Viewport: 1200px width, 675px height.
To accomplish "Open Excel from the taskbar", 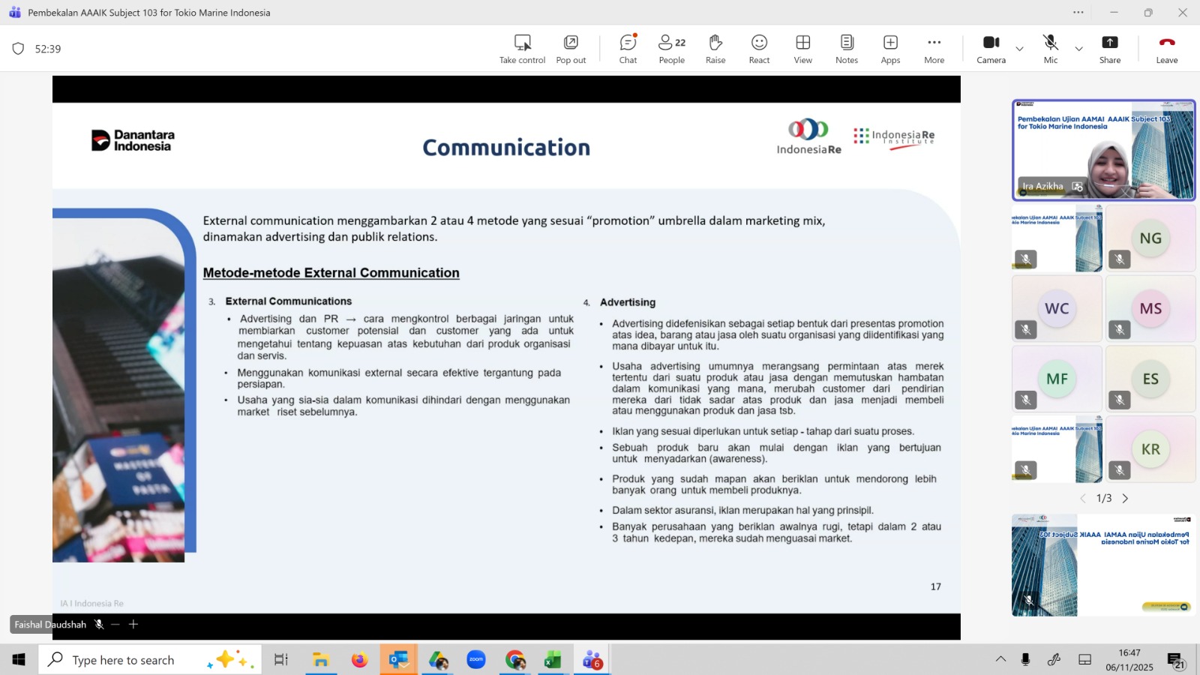I will 553,660.
